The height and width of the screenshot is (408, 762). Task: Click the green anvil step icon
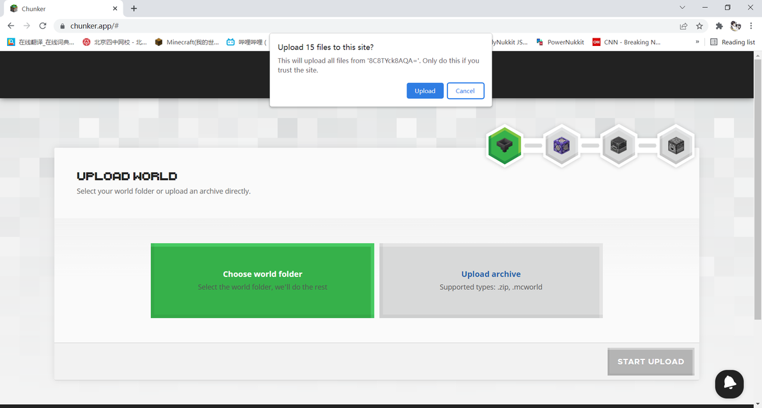(x=504, y=146)
